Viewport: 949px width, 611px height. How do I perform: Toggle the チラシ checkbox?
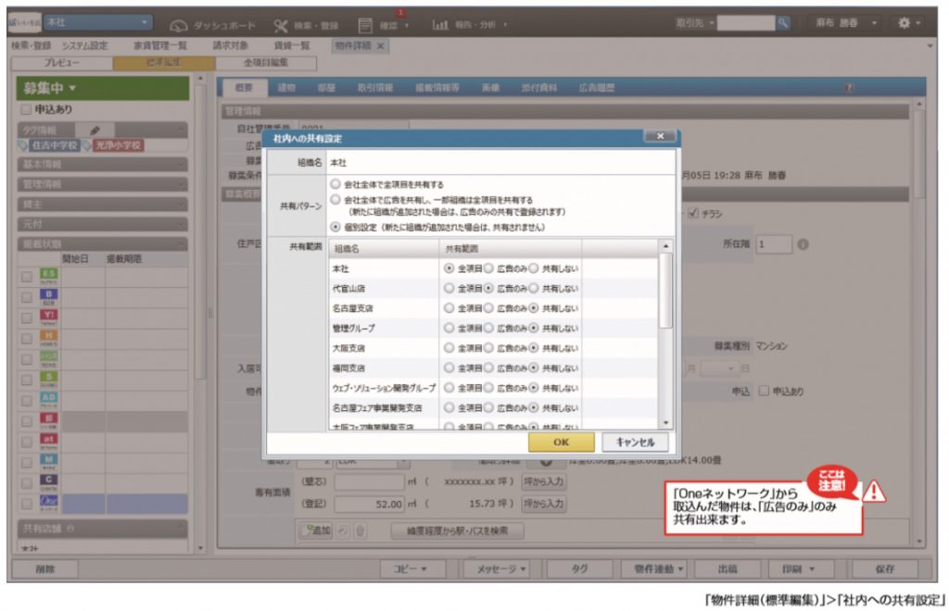[x=693, y=213]
